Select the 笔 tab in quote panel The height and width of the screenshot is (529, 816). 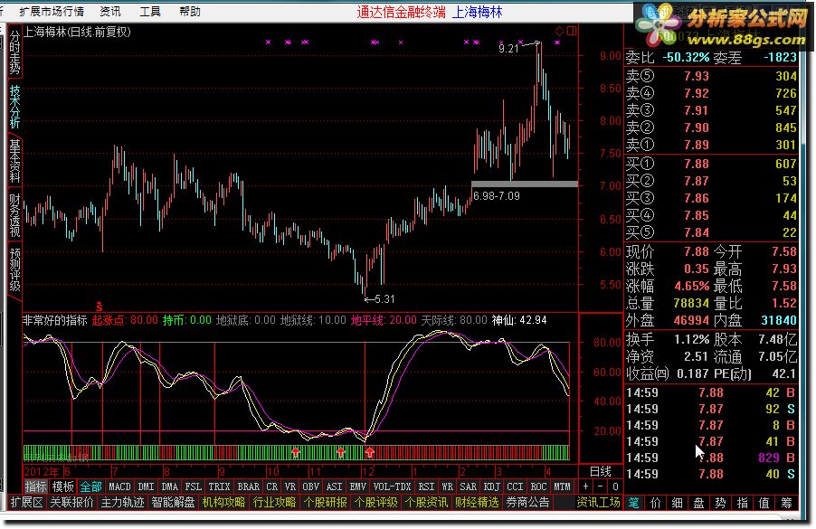pyautogui.click(x=633, y=503)
